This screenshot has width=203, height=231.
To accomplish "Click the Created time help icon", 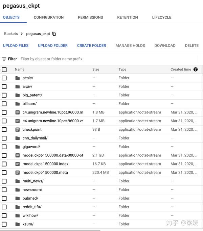I will click(x=196, y=70).
